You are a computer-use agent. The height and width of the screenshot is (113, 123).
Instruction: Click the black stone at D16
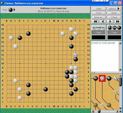click(x=20, y=38)
